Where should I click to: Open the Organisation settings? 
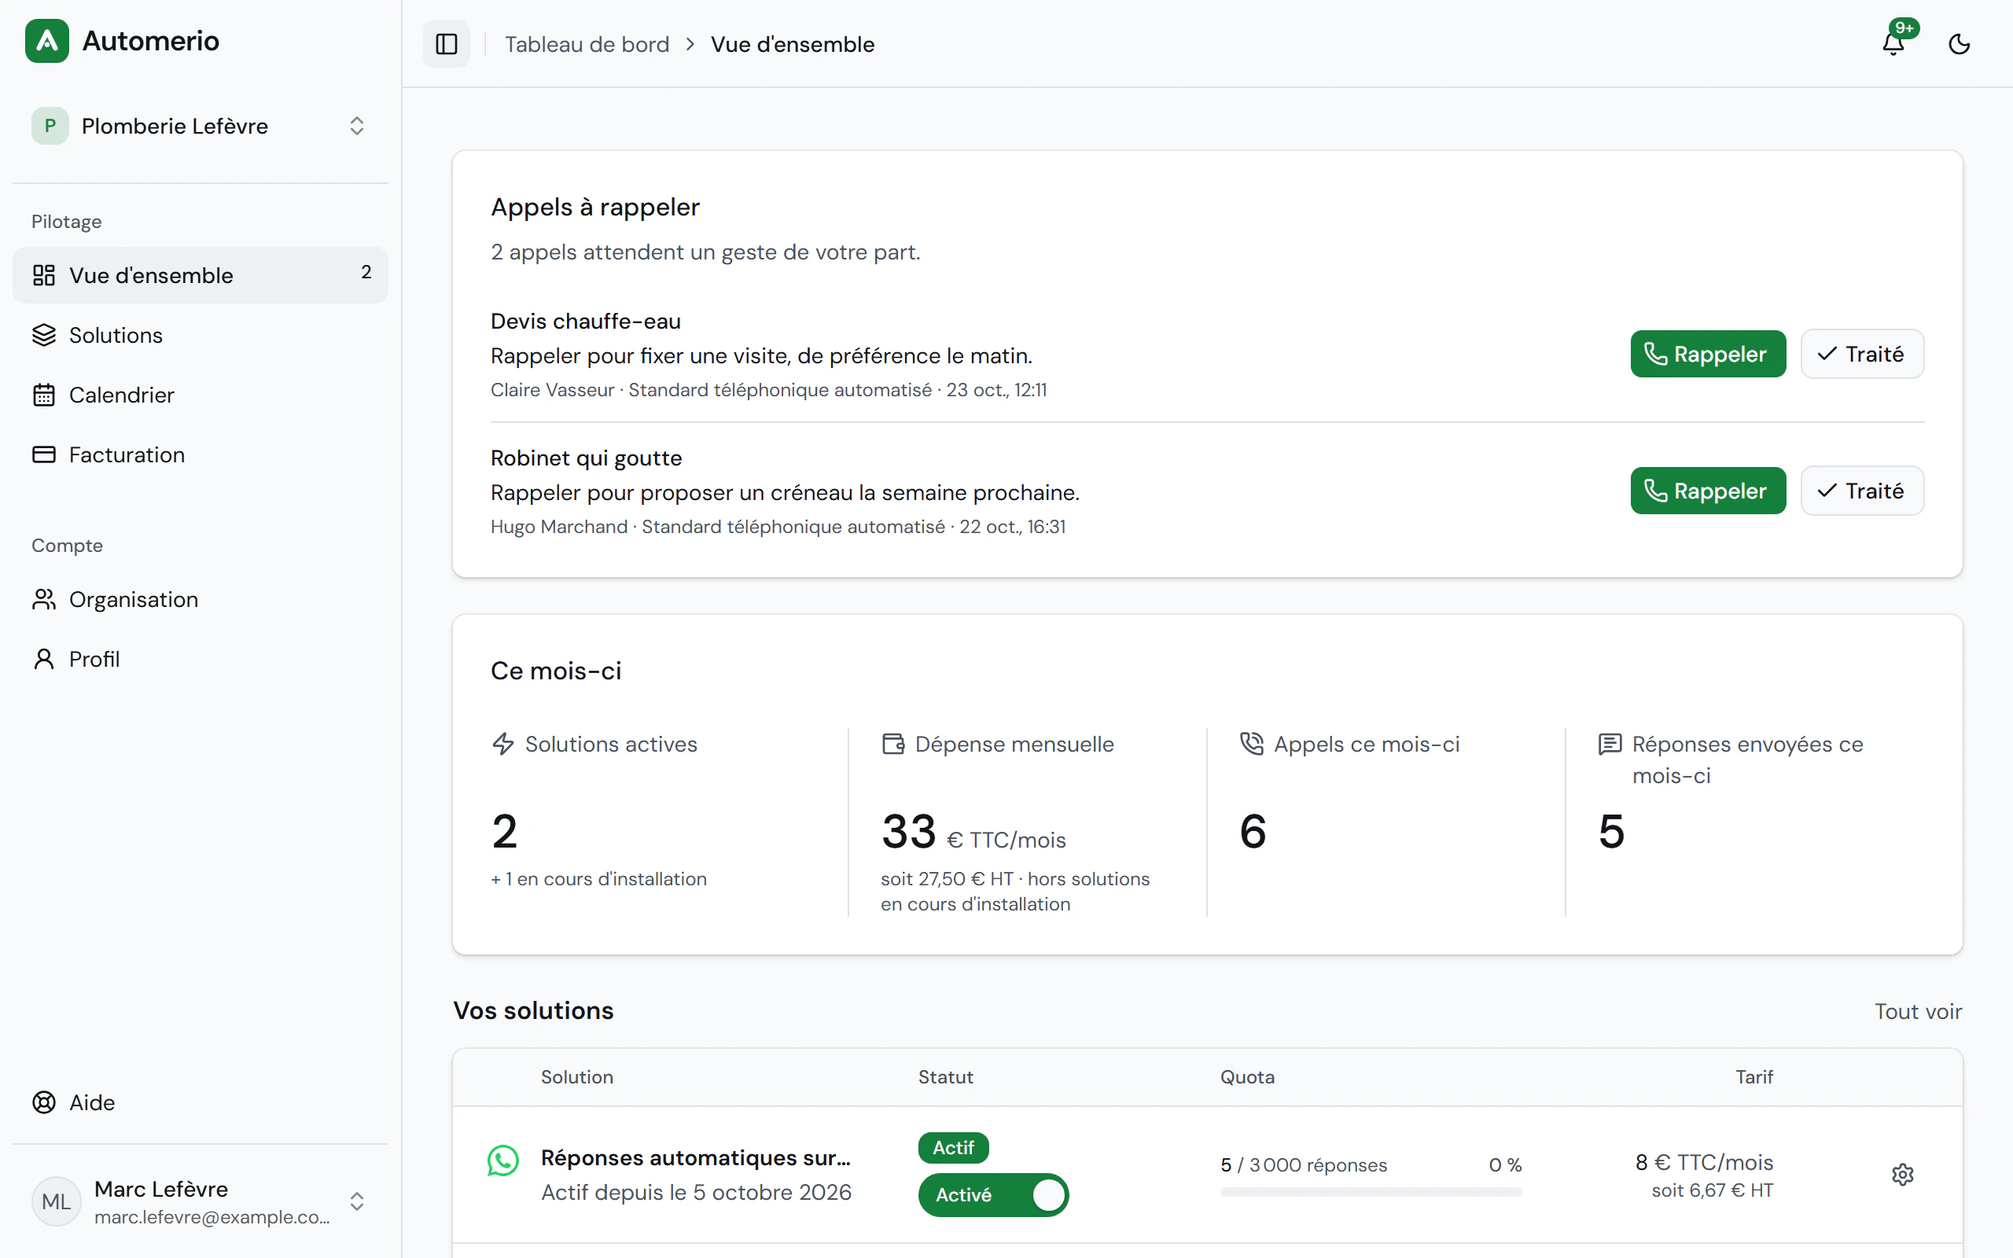coord(201,599)
